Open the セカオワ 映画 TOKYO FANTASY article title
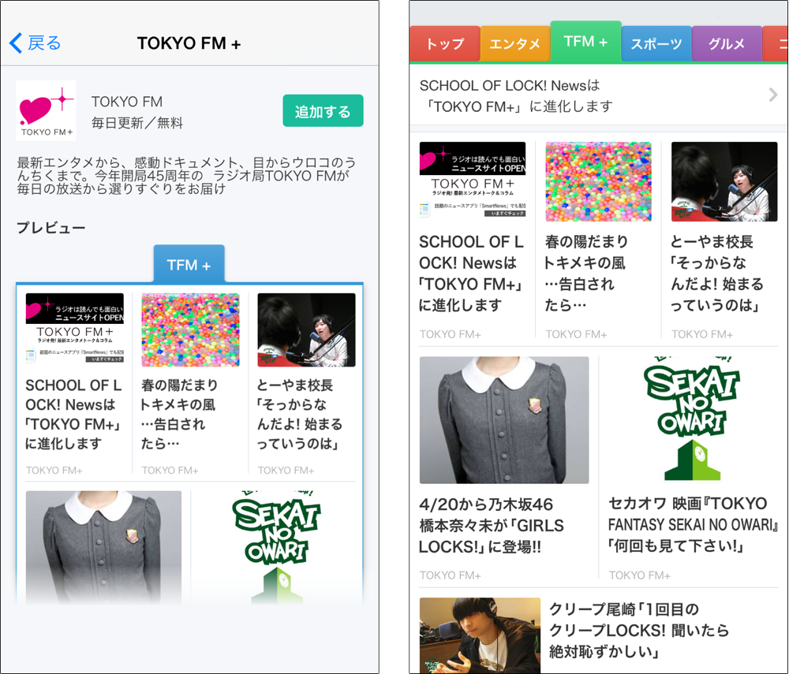 693,525
